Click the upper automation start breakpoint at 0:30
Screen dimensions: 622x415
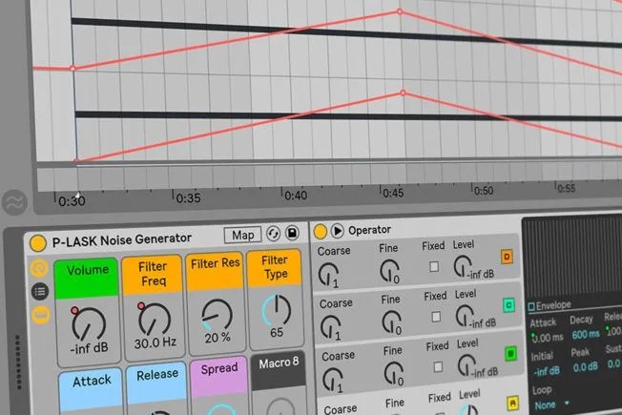pyautogui.click(x=73, y=69)
